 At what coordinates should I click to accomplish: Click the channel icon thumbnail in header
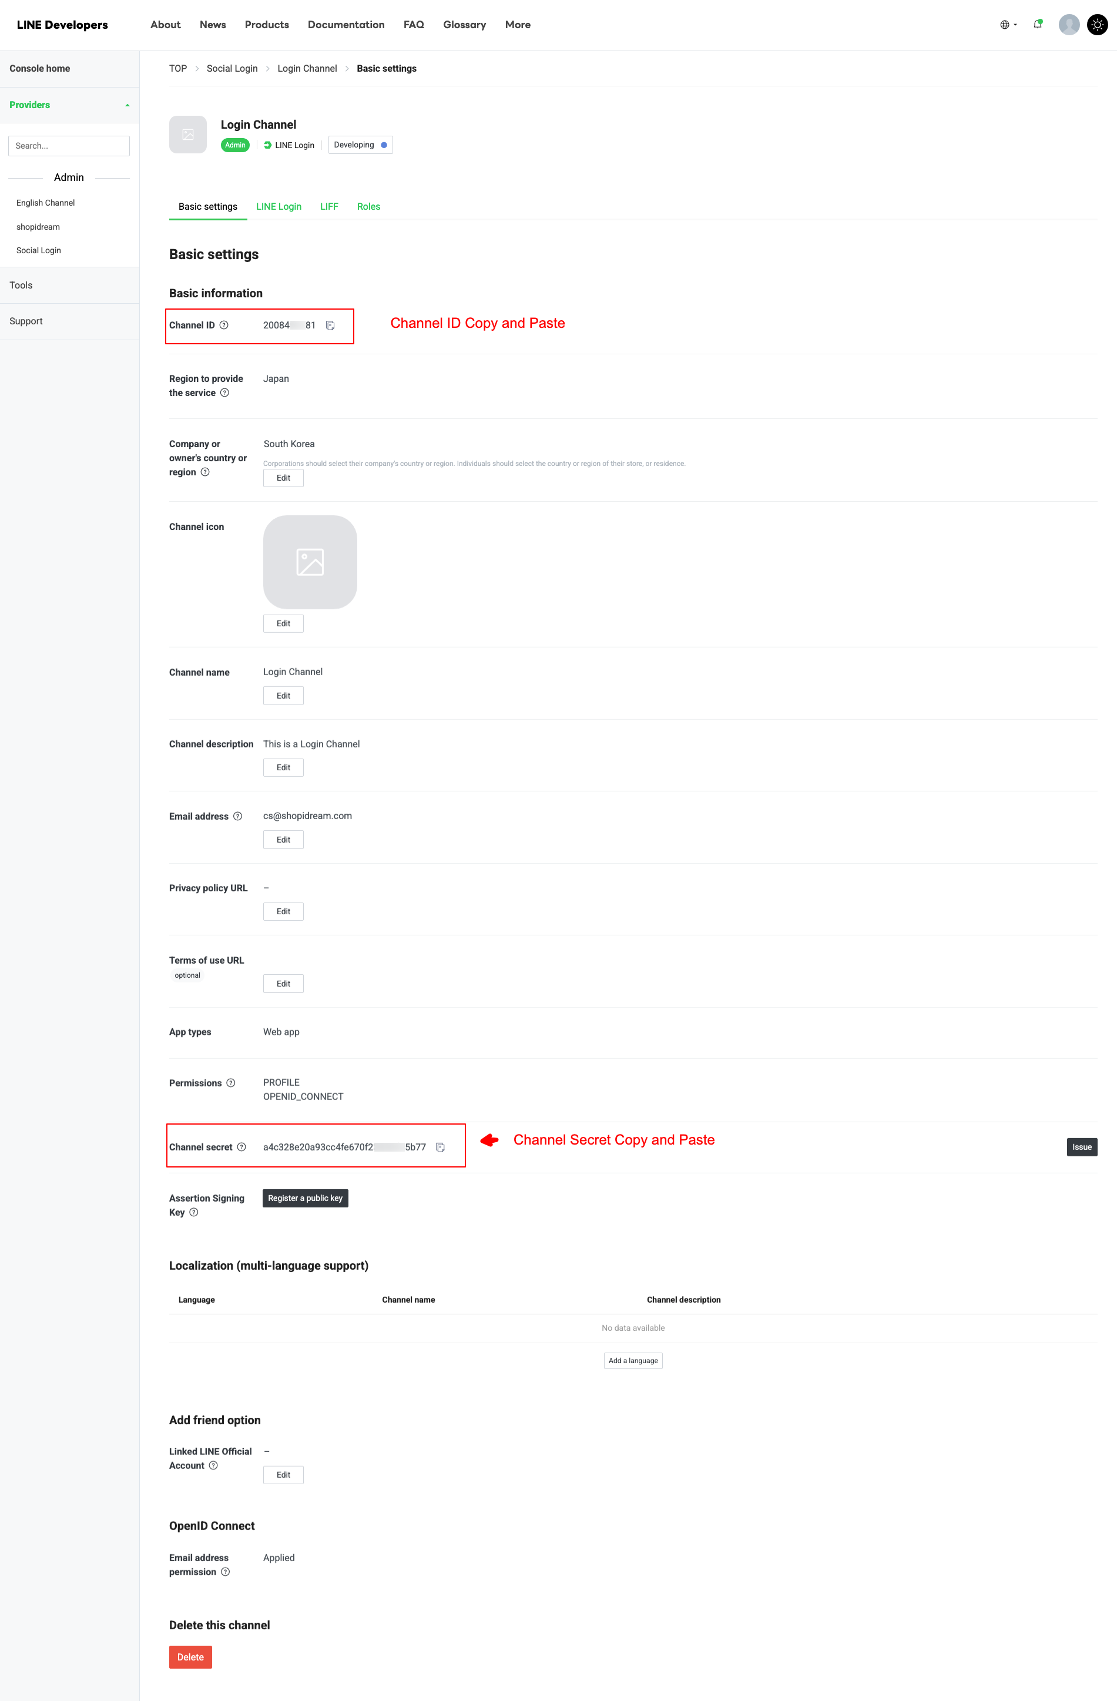click(x=188, y=135)
